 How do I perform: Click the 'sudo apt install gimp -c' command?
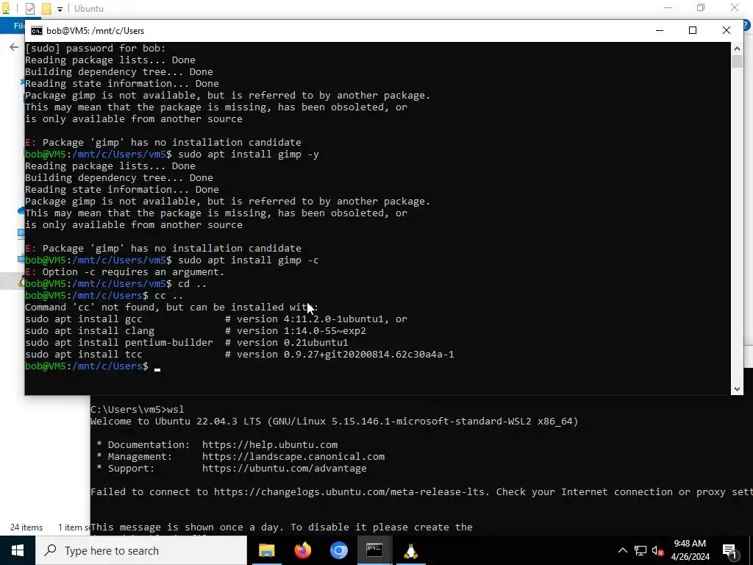[x=249, y=260]
